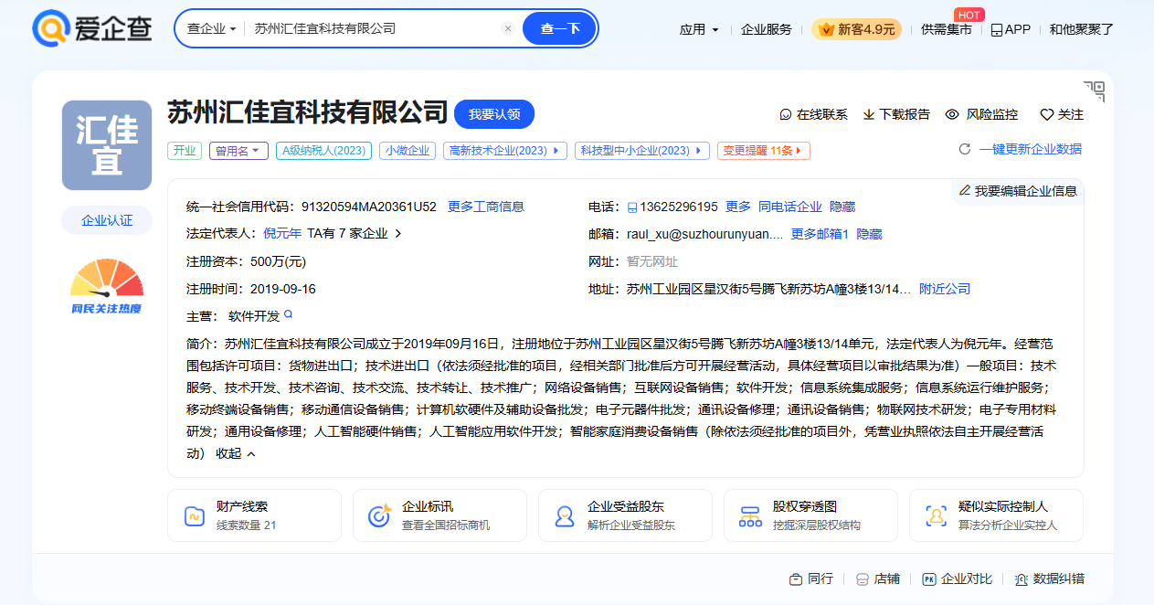Hide the phone number with 隐藏

click(842, 207)
